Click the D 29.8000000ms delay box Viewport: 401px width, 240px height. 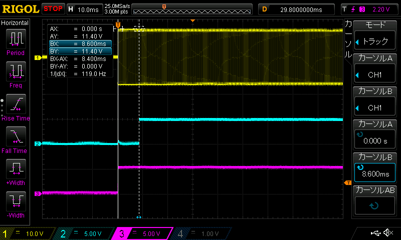[x=296, y=9]
